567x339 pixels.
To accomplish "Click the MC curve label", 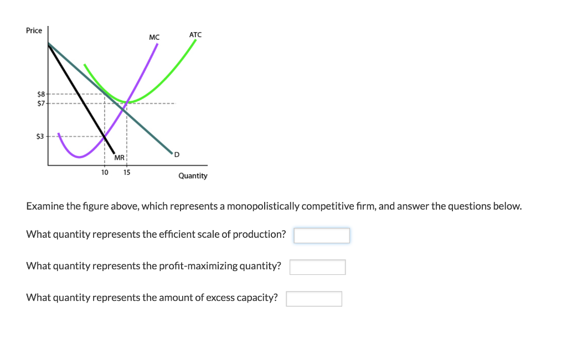I will [154, 37].
